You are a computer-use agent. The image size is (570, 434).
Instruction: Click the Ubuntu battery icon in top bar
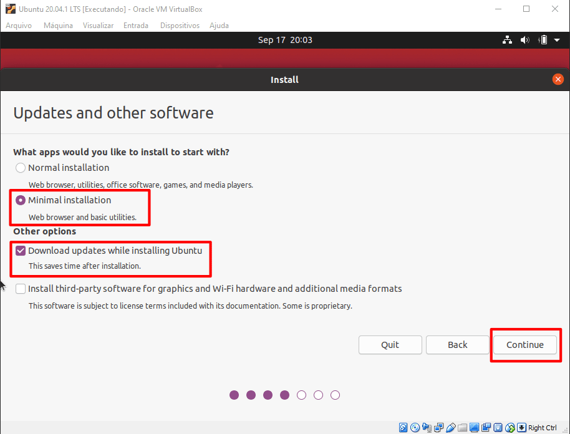tap(543, 40)
